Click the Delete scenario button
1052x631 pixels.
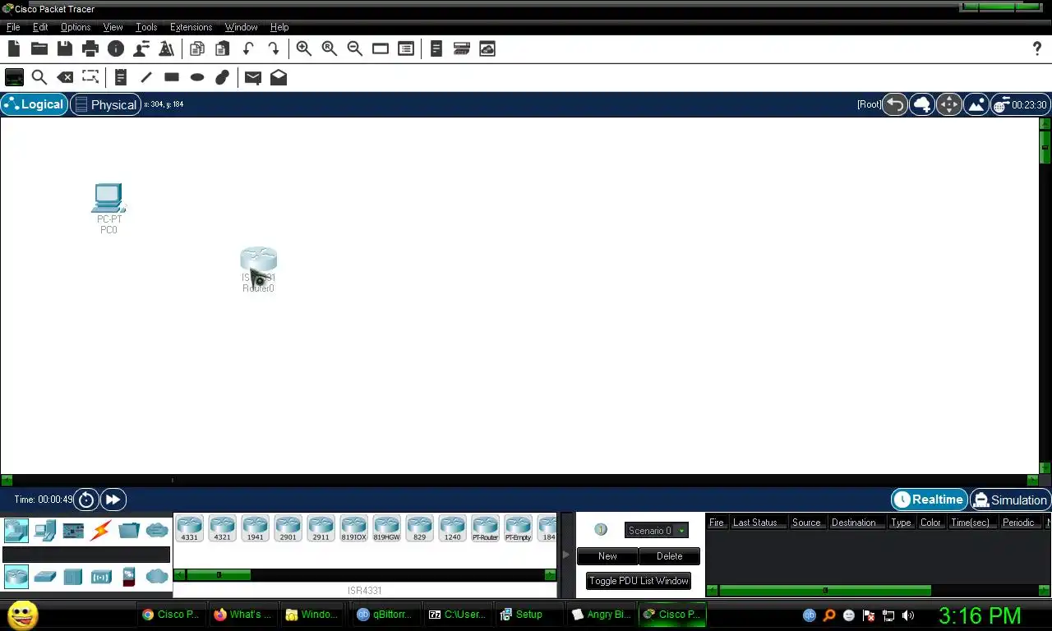pos(669,556)
